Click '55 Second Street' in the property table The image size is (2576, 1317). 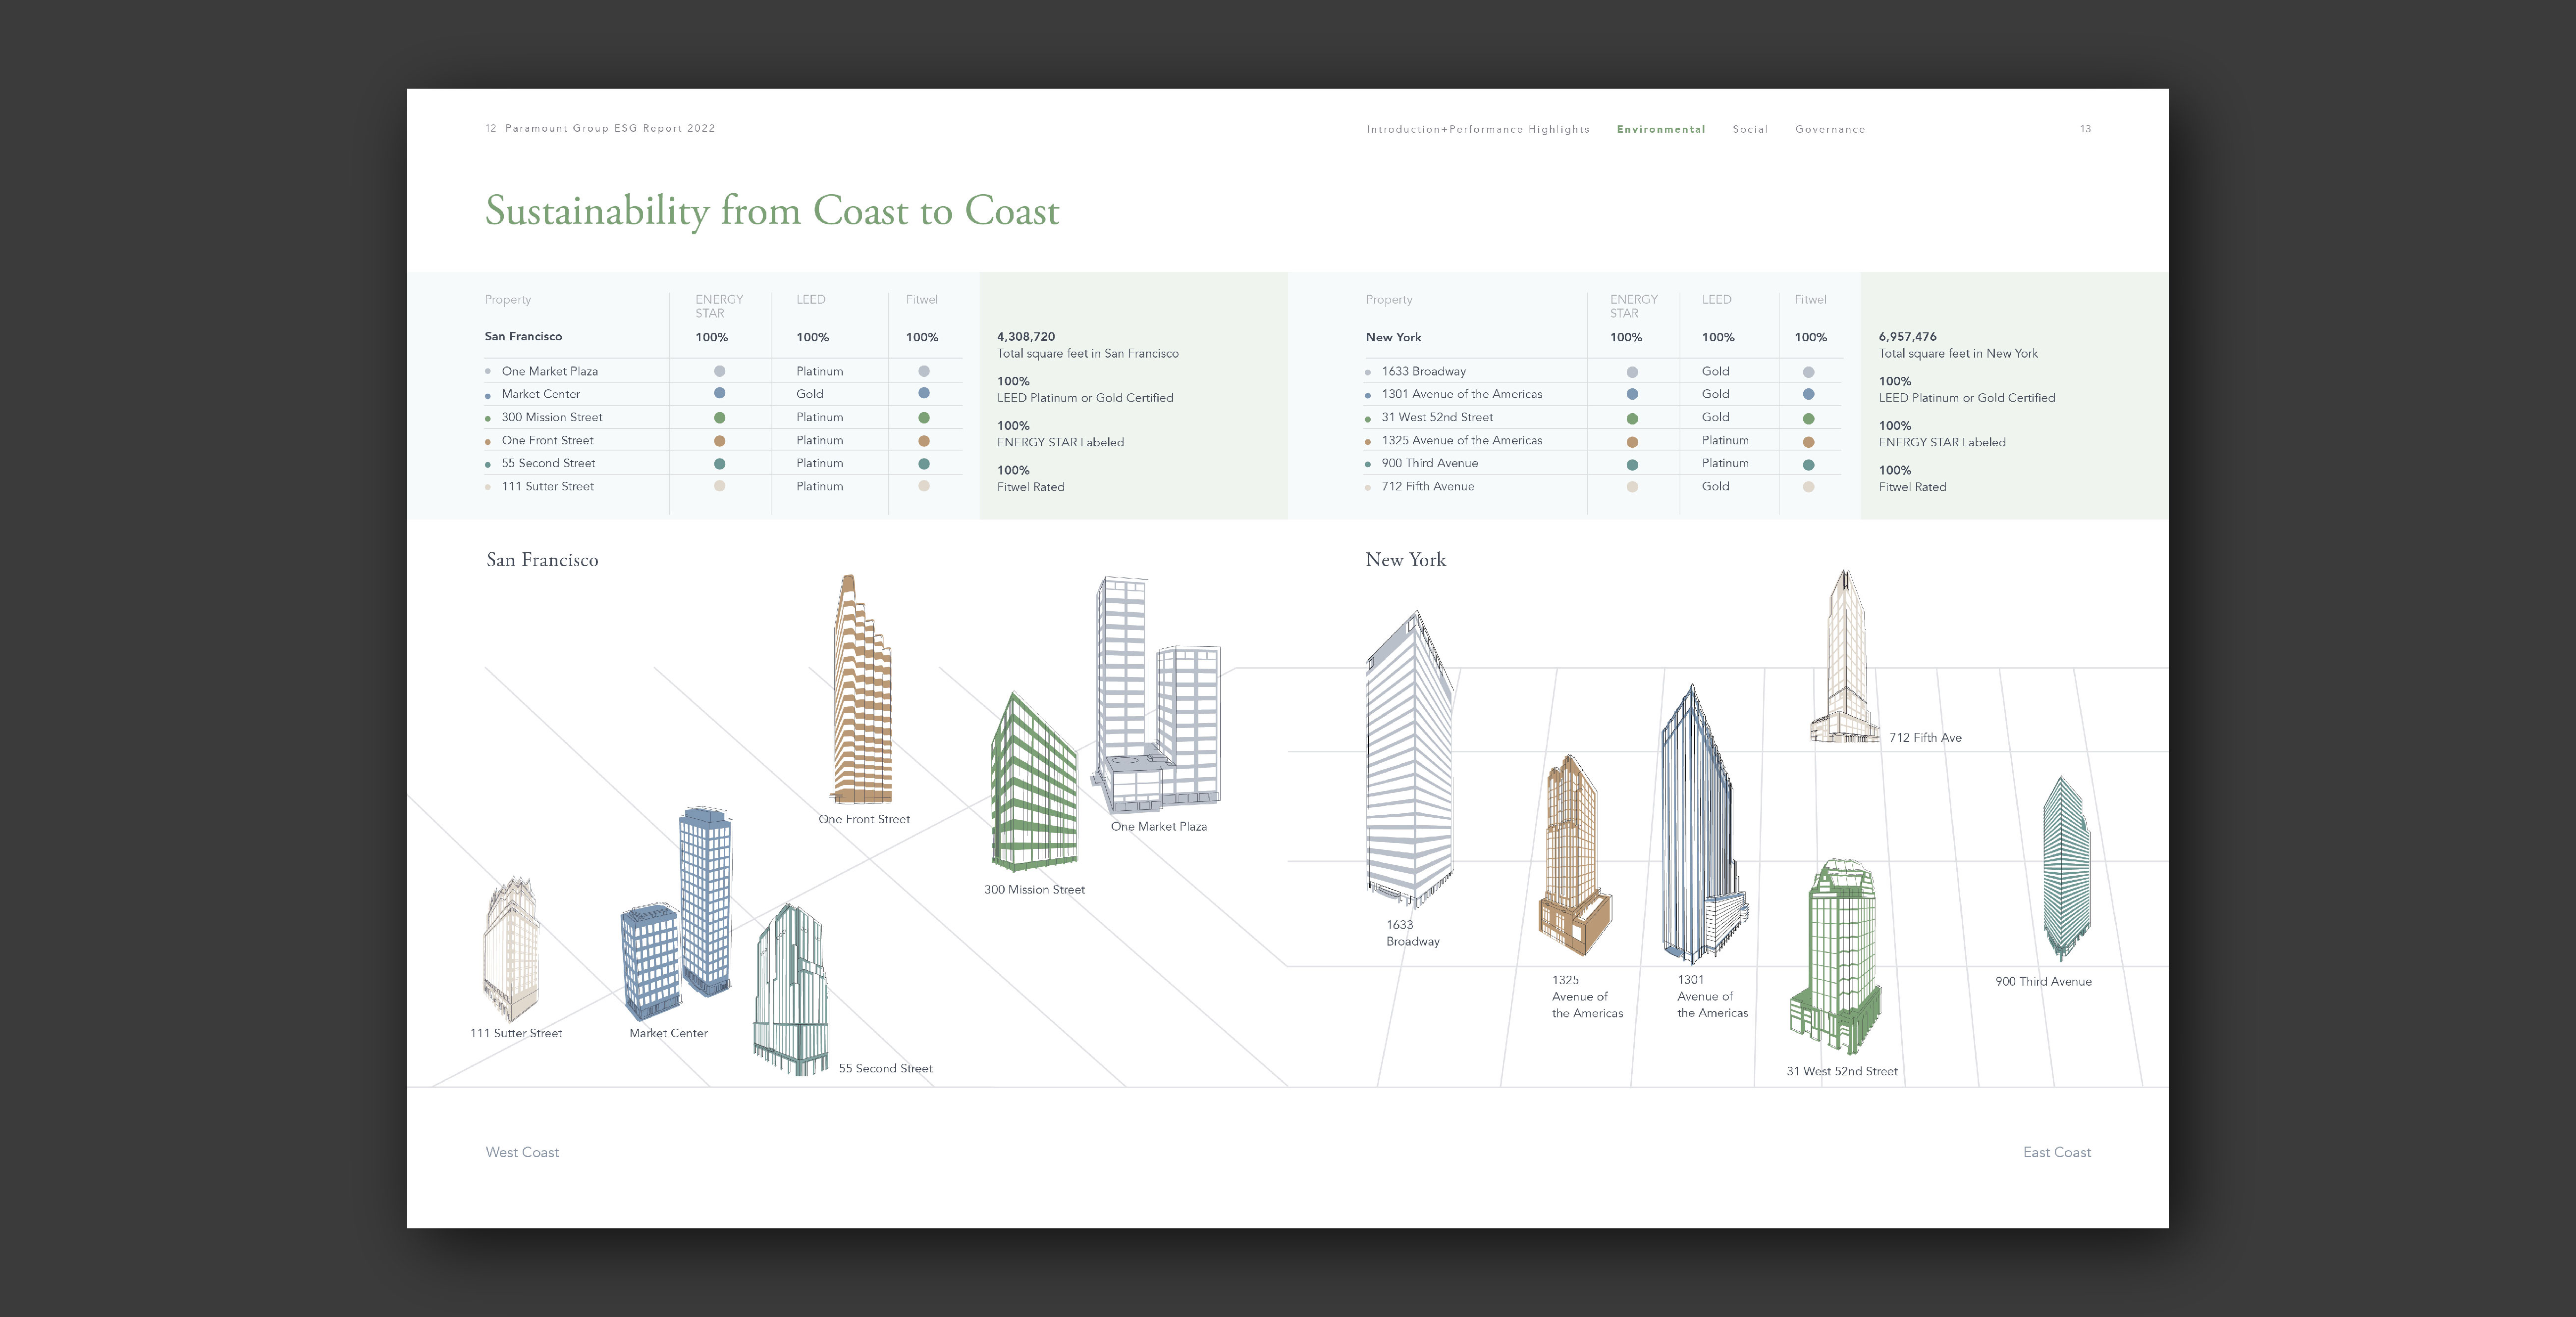548,463
